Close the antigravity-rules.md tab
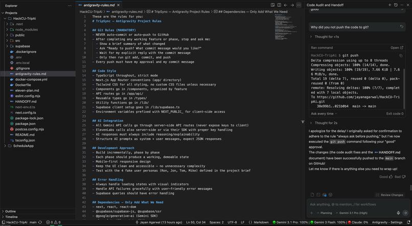The width and height of the screenshot is (412, 226). (x=118, y=5)
